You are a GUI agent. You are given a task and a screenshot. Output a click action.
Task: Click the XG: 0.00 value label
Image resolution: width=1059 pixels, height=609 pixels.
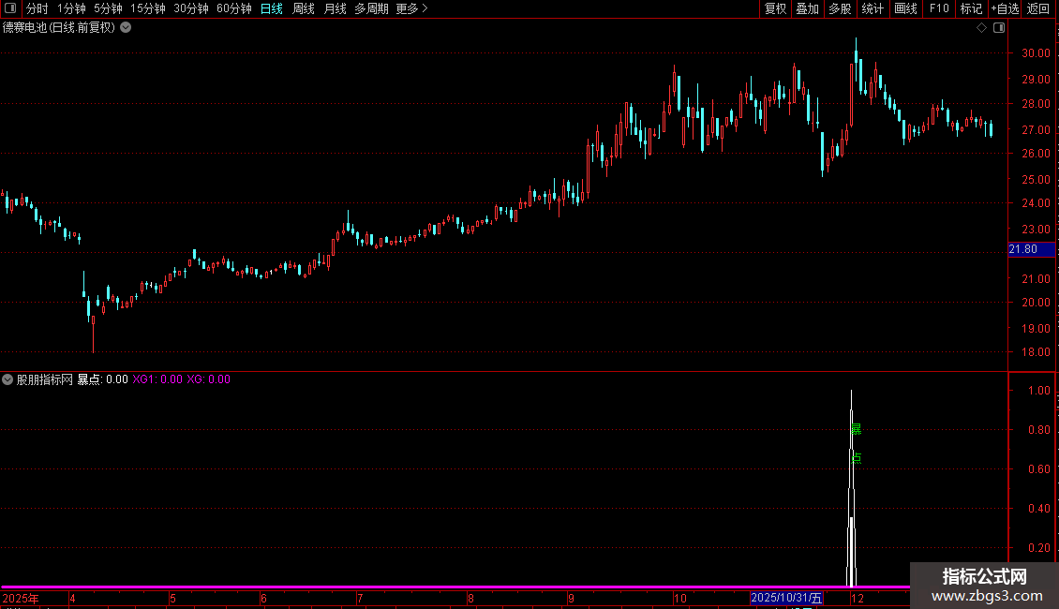[x=209, y=379]
